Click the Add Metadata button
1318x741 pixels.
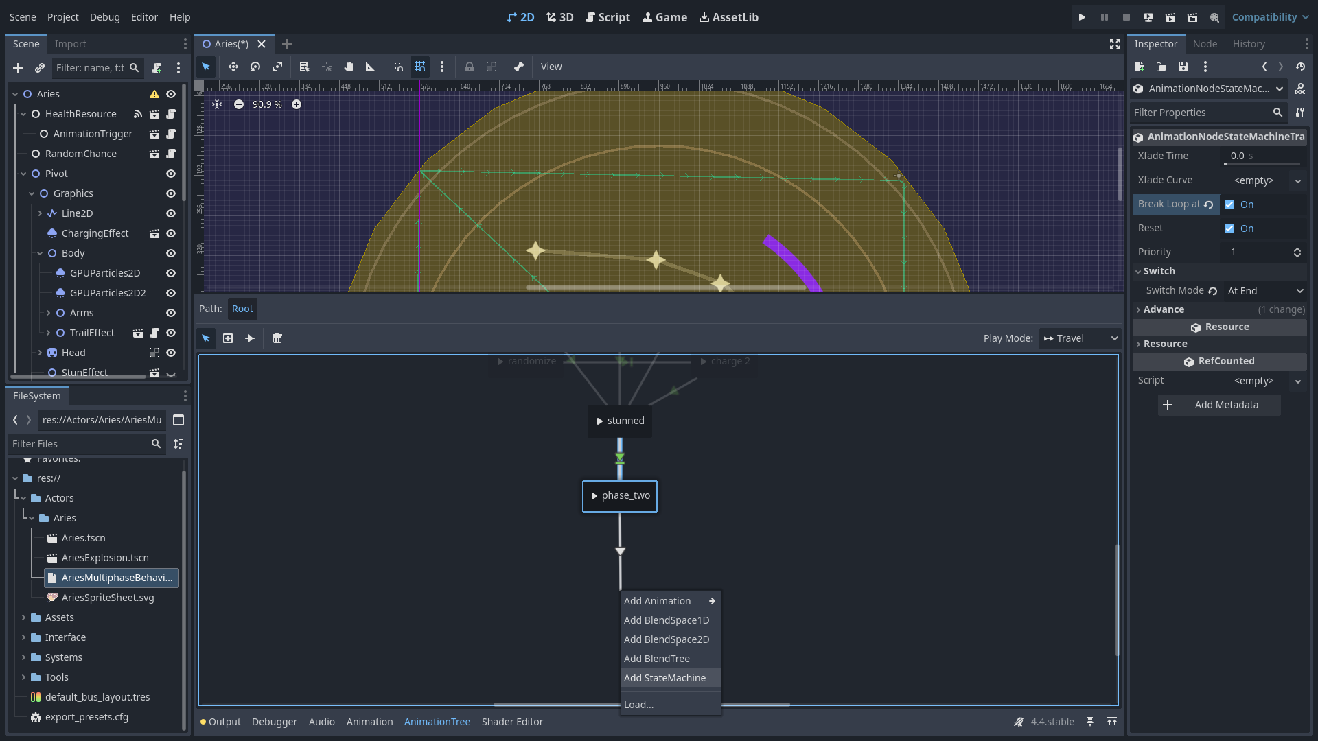click(1219, 405)
